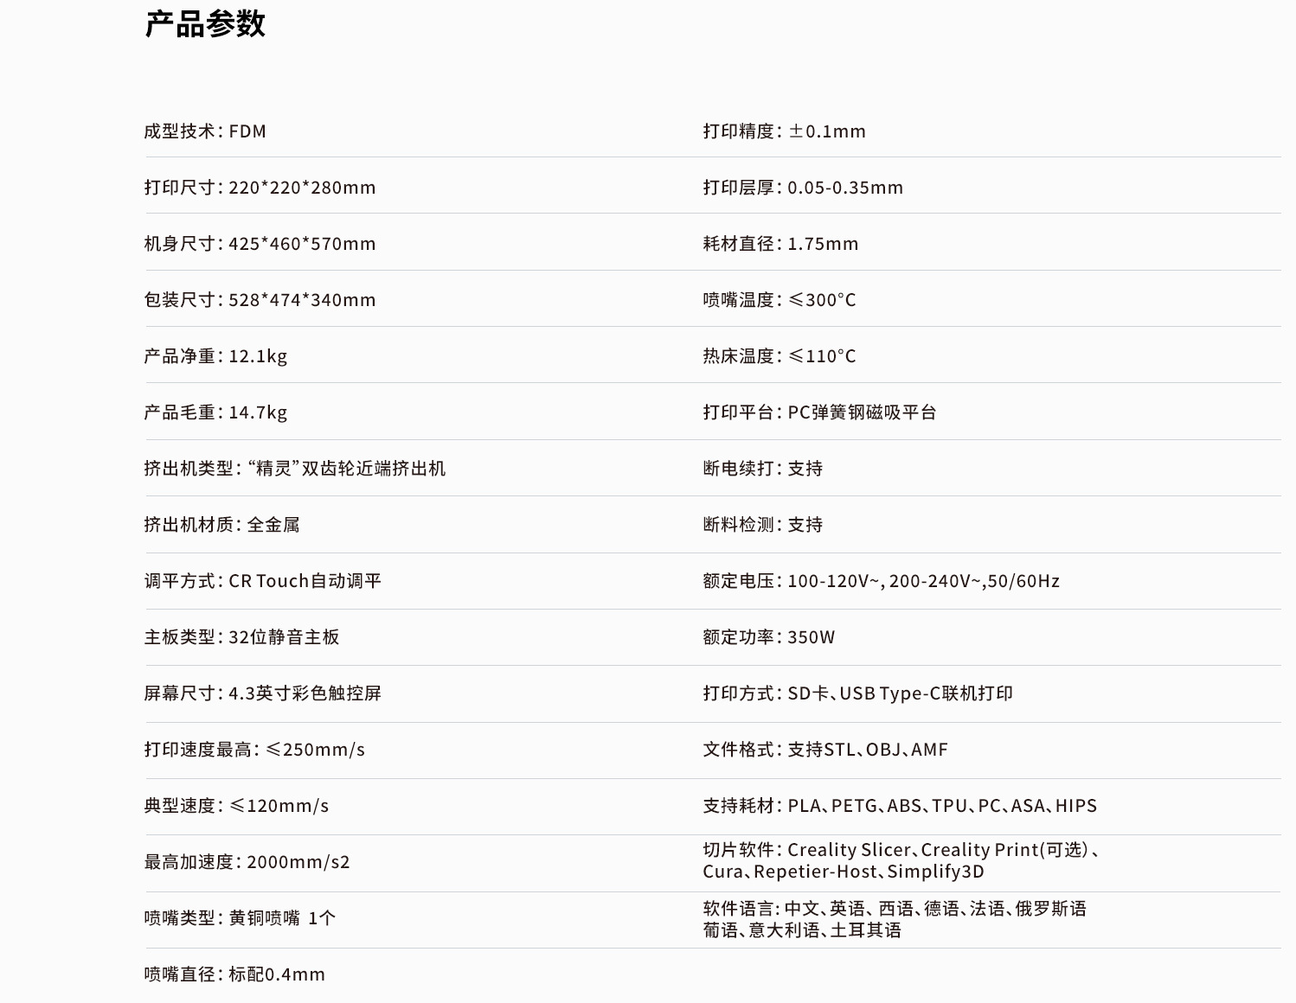Click the 打印平台 PC弹簧钢磁吸平台 text
Image resolution: width=1296 pixels, height=1003 pixels.
[819, 412]
